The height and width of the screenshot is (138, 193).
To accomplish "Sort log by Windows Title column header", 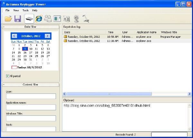I will coord(175,32).
